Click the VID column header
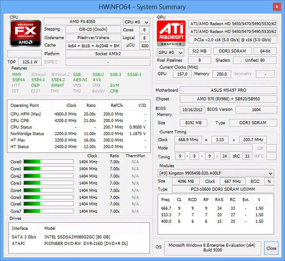This screenshot has width=285, height=261. 137,105
